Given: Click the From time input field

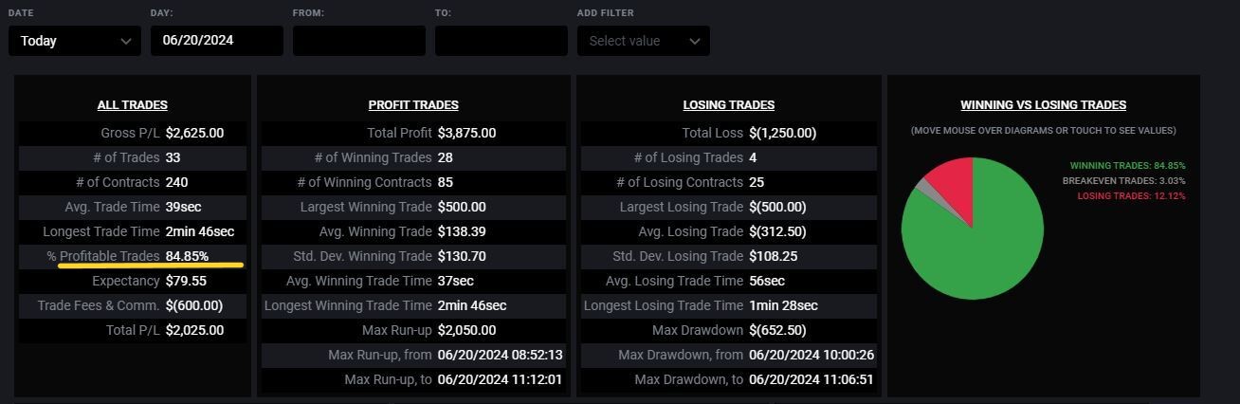Looking at the screenshot, I should pos(358,41).
